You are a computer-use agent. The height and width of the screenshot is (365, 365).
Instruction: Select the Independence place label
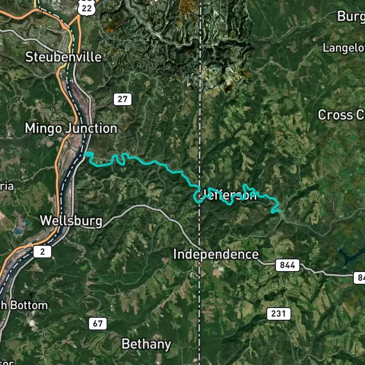click(216, 254)
